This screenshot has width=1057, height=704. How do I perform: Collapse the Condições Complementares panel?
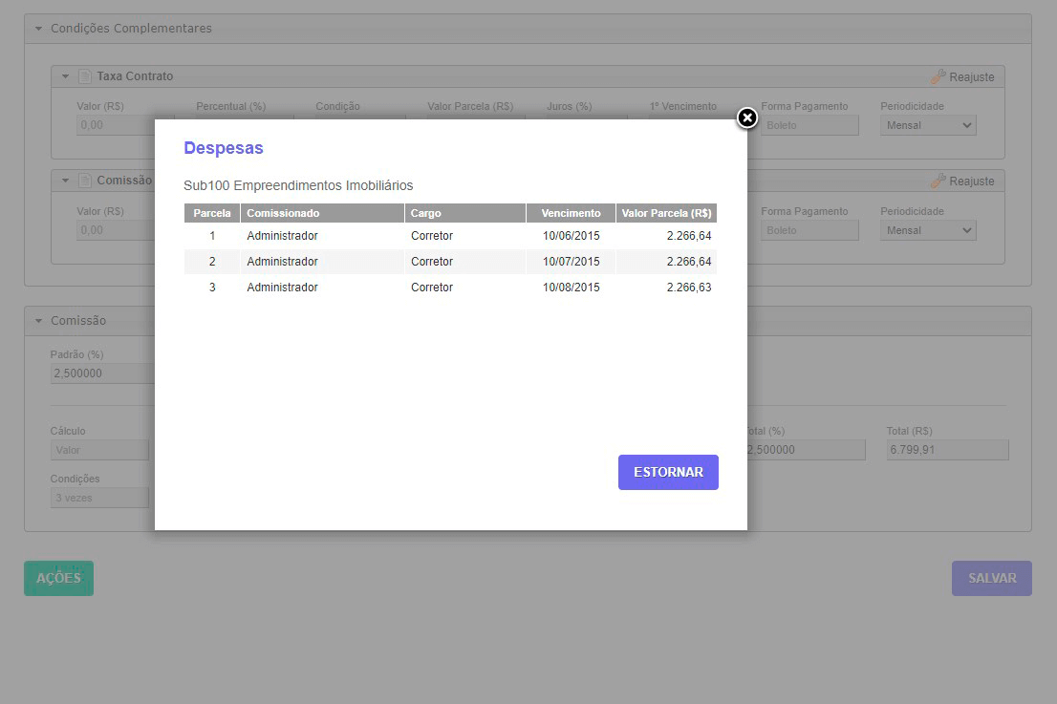(38, 29)
